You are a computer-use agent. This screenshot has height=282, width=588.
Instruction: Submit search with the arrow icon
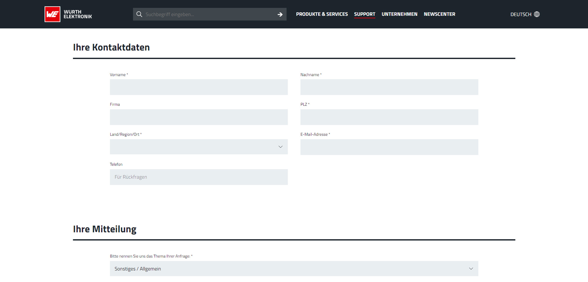[x=280, y=14]
